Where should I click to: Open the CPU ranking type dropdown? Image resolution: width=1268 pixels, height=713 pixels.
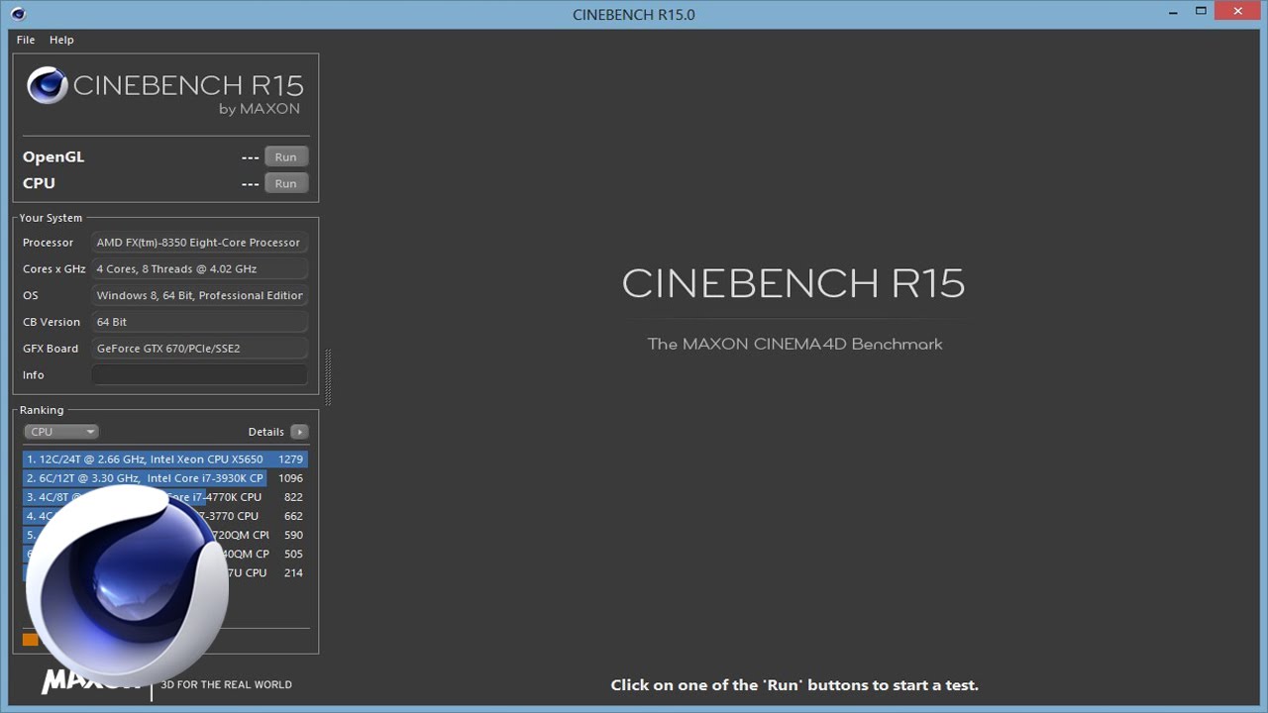61,432
